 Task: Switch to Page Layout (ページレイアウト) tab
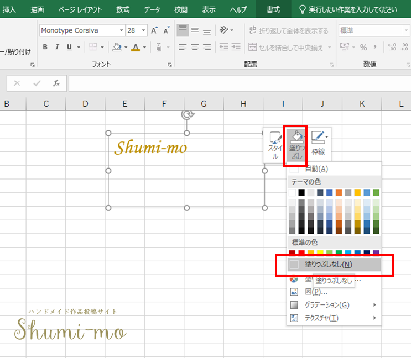pyautogui.click(x=80, y=9)
